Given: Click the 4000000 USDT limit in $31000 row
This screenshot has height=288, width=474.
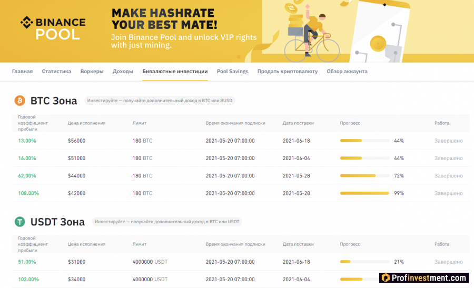Looking at the screenshot, I should [150, 262].
